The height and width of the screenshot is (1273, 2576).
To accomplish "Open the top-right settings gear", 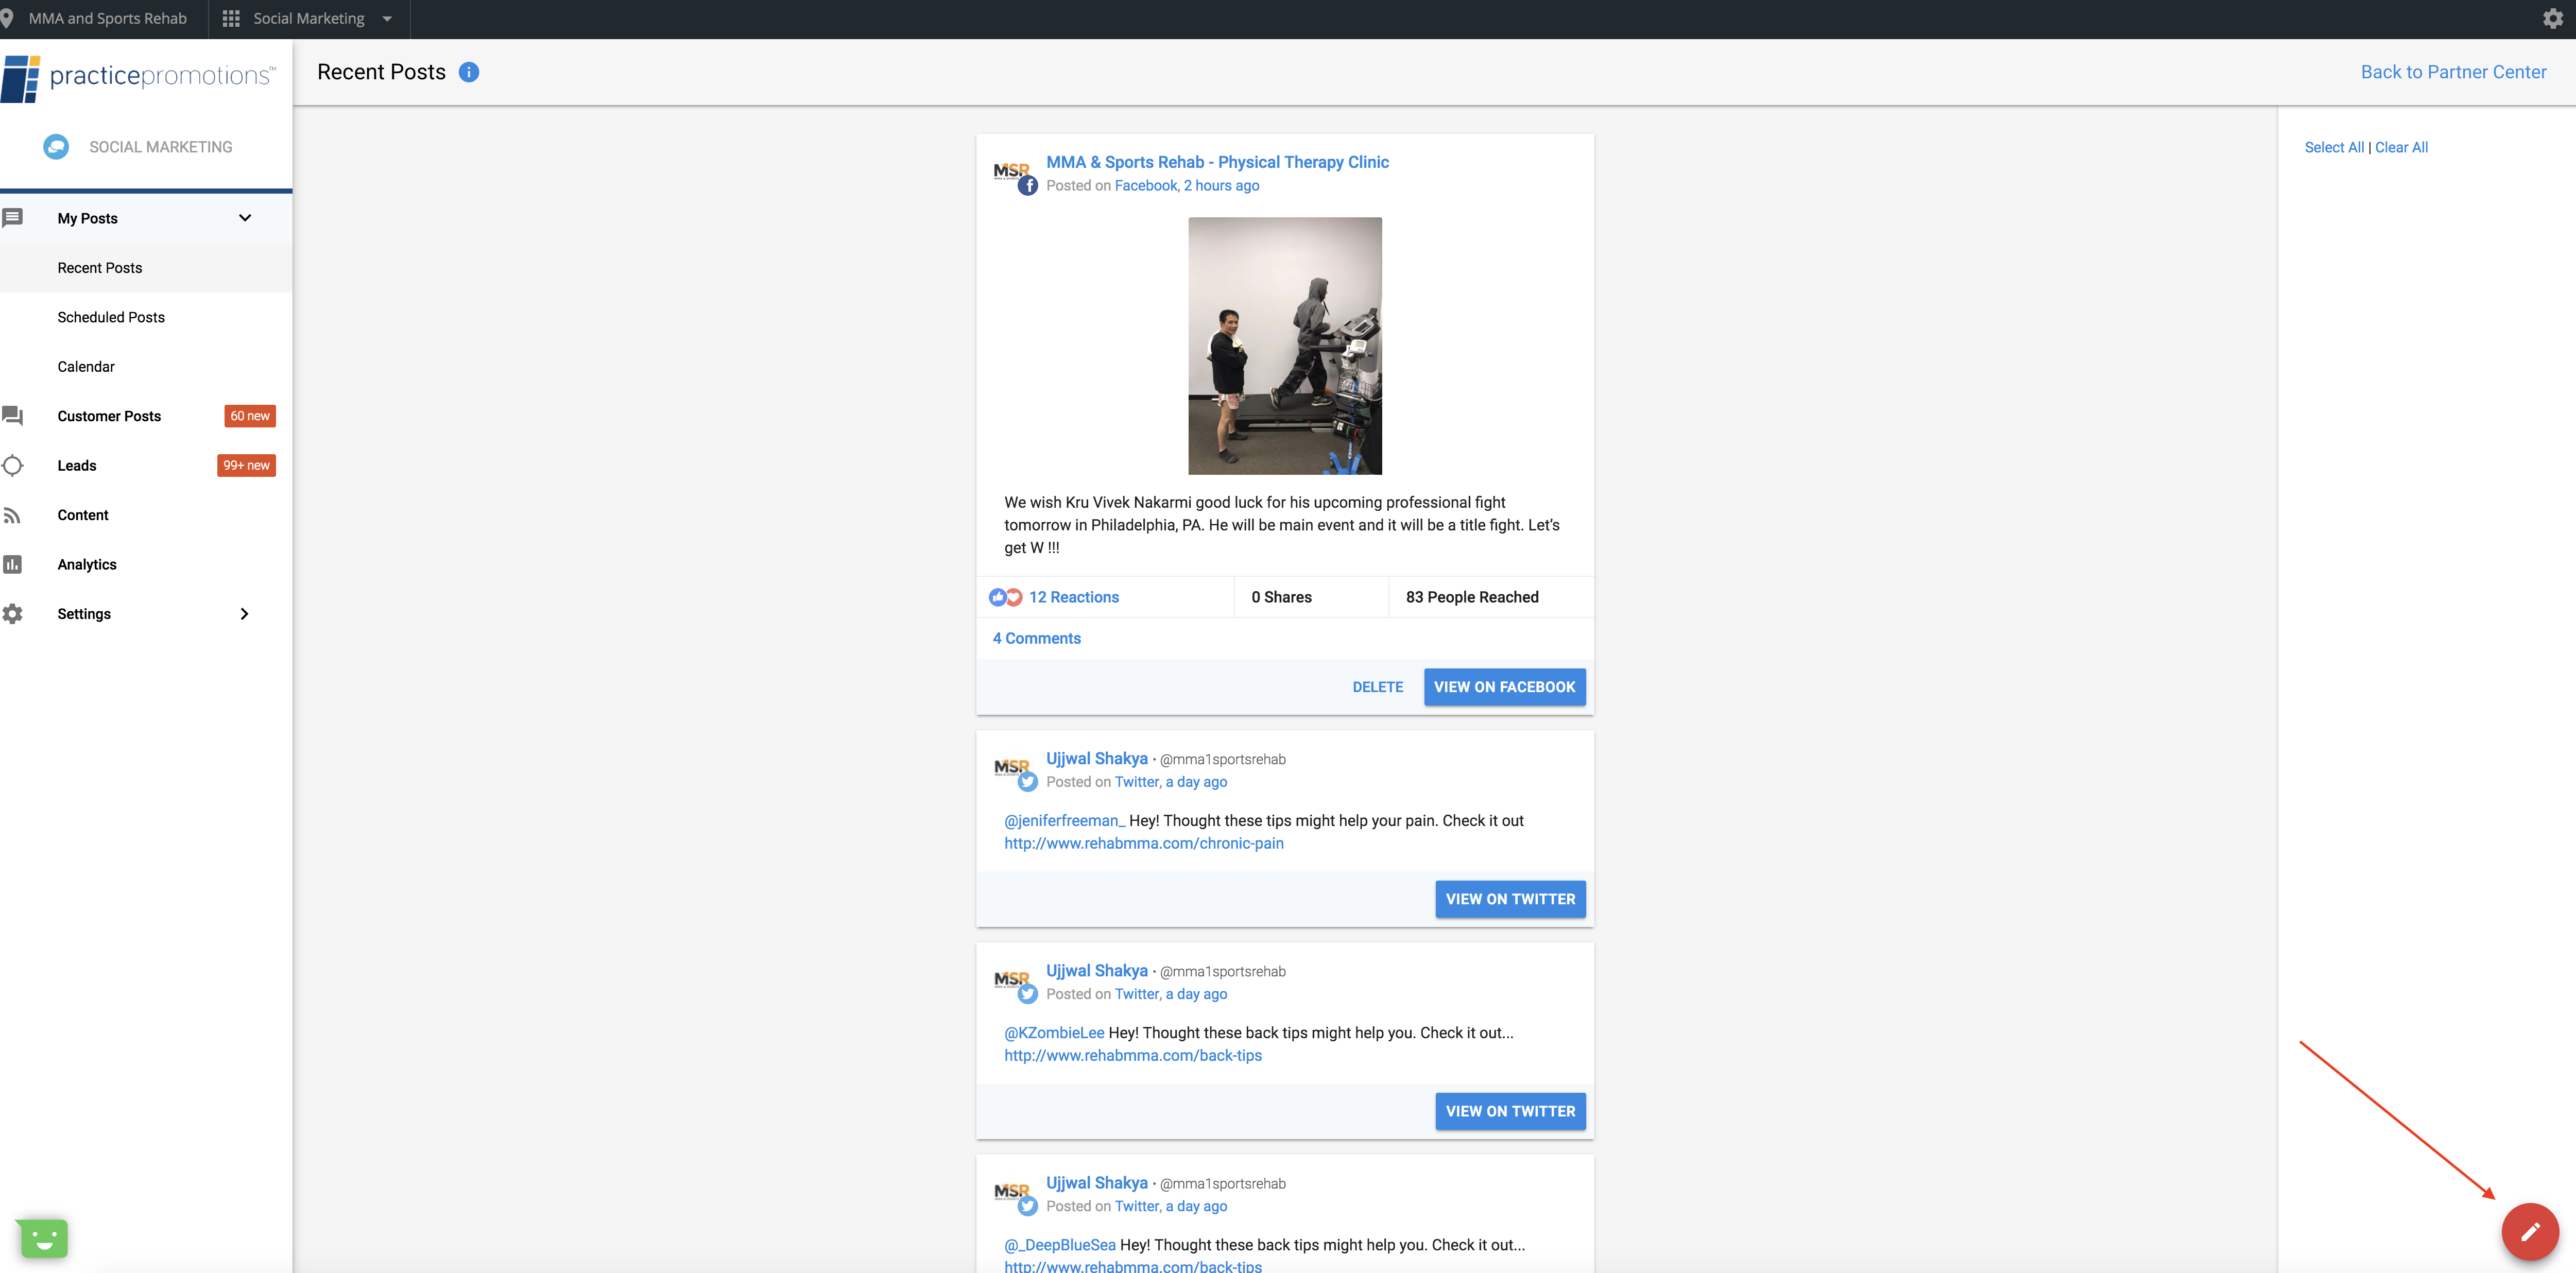I will pyautogui.click(x=2552, y=19).
